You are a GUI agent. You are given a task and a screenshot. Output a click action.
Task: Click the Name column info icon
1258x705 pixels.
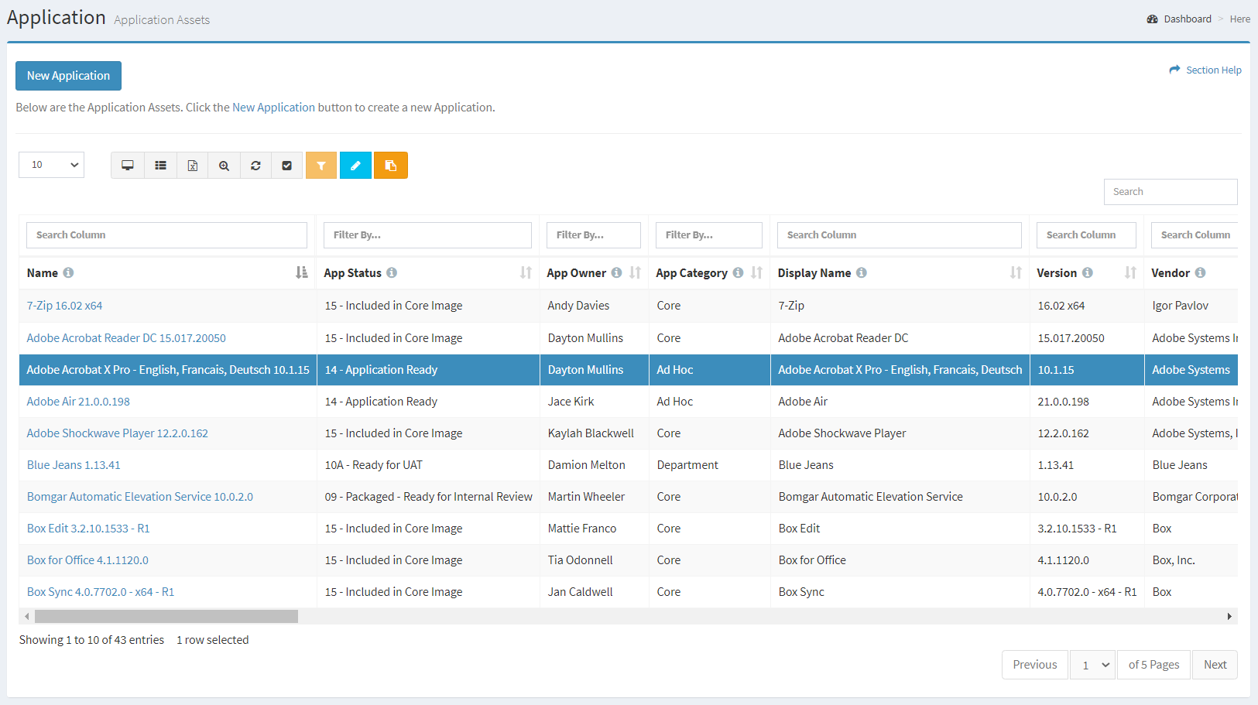click(68, 272)
